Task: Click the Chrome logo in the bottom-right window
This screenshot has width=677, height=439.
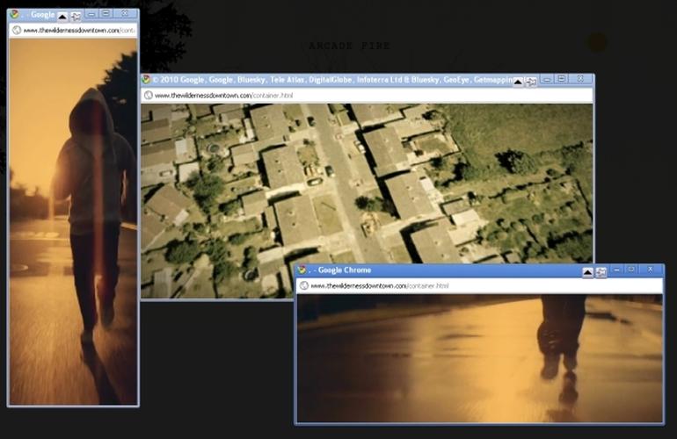Action: coord(302,270)
